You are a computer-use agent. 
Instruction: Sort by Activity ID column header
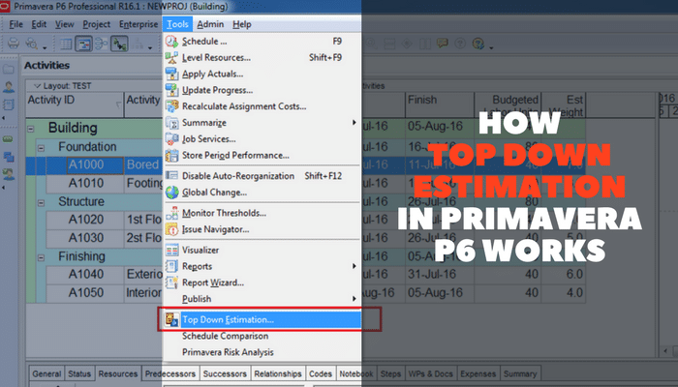point(75,104)
